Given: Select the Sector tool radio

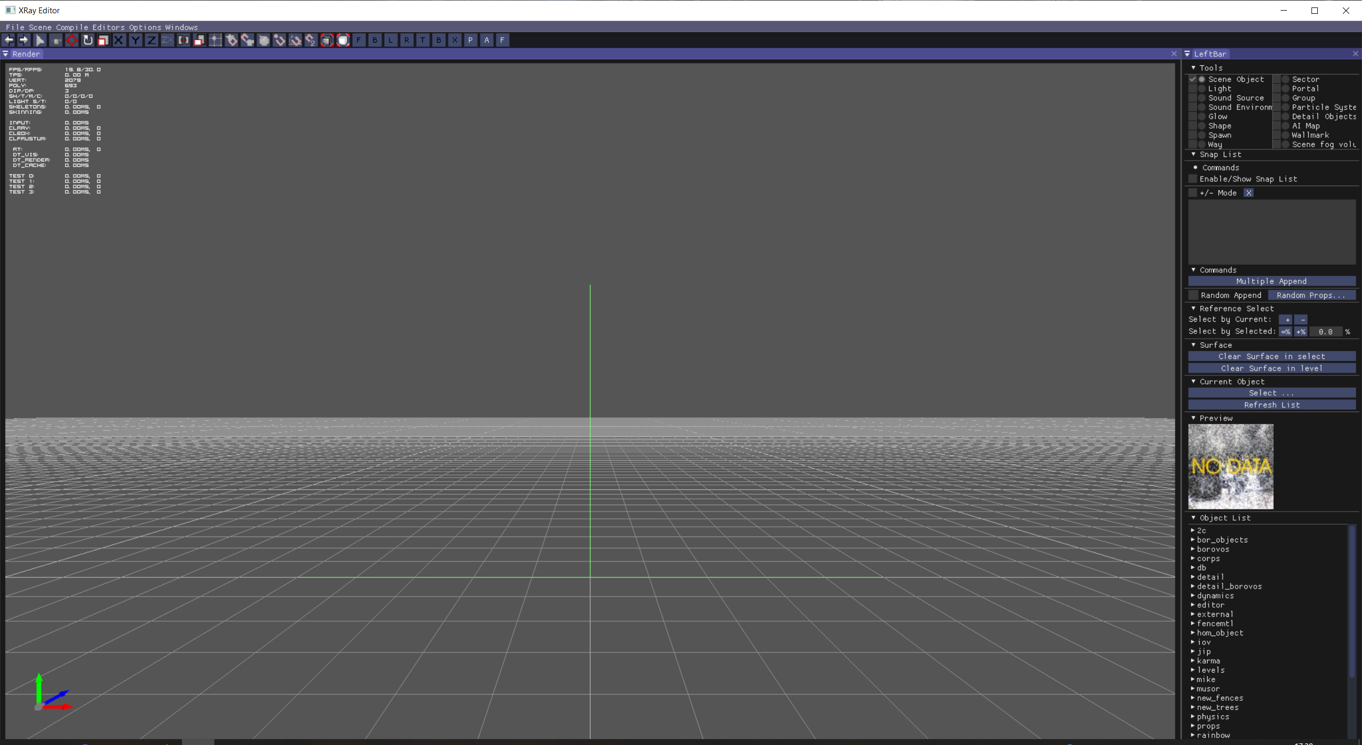Looking at the screenshot, I should (x=1285, y=79).
